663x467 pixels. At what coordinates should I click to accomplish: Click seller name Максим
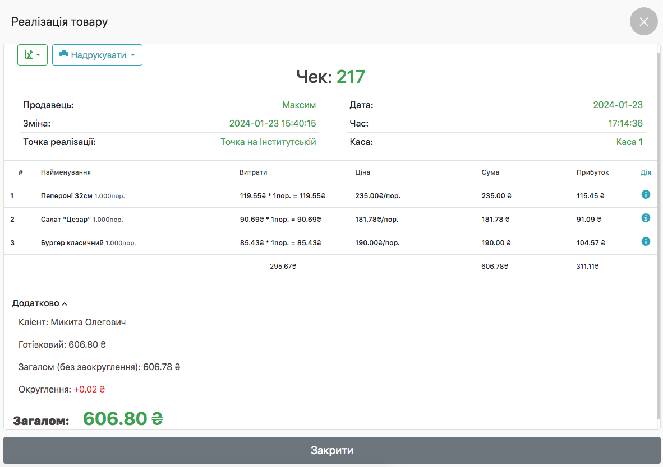299,105
